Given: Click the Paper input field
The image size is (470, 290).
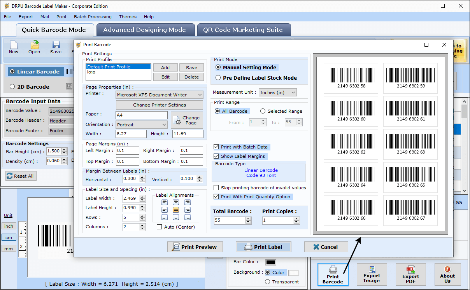Looking at the screenshot, I should tap(142, 115).
